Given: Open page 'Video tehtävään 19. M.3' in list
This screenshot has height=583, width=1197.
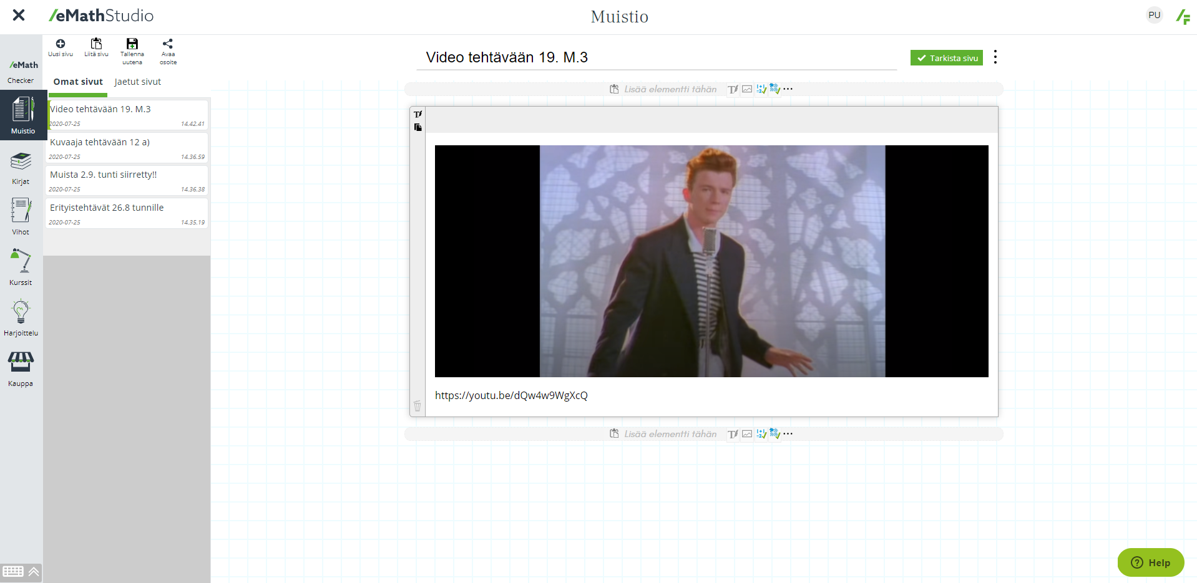Looking at the screenshot, I should pos(127,115).
